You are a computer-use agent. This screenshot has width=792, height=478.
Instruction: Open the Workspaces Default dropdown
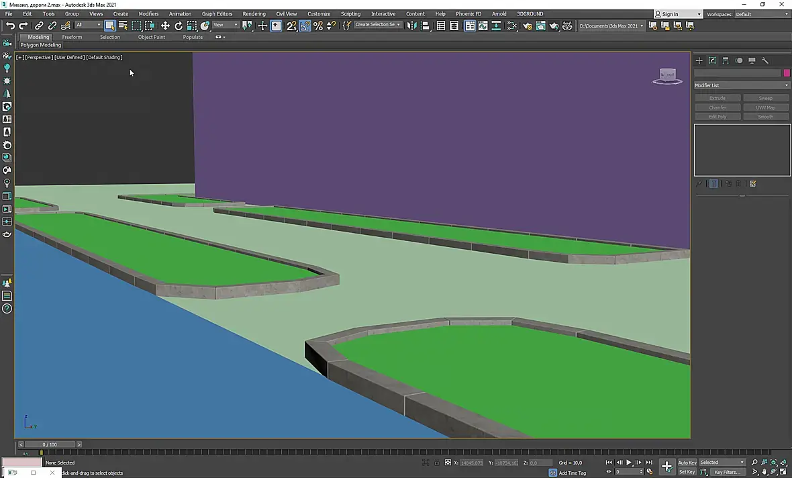coord(762,14)
